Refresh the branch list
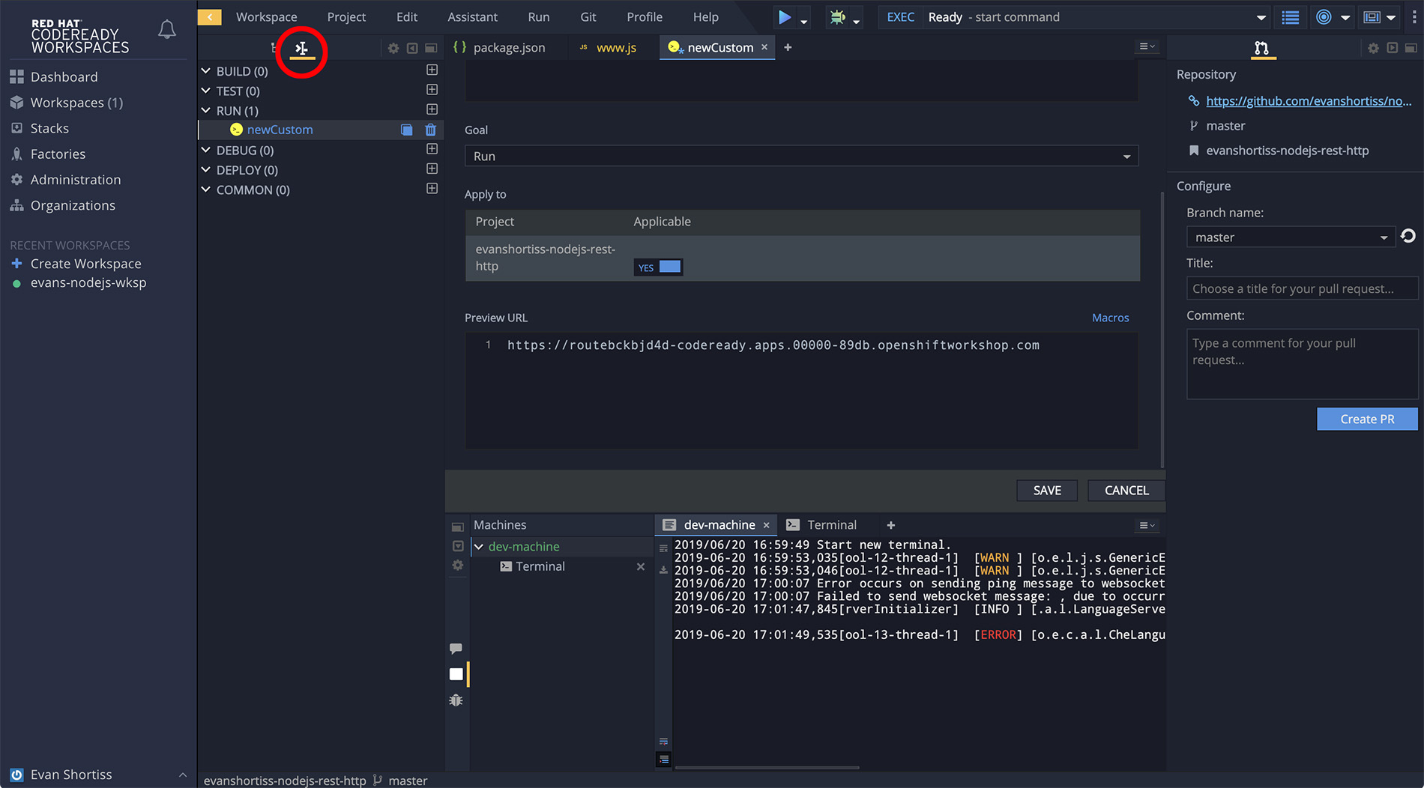This screenshot has height=788, width=1424. coord(1408,236)
